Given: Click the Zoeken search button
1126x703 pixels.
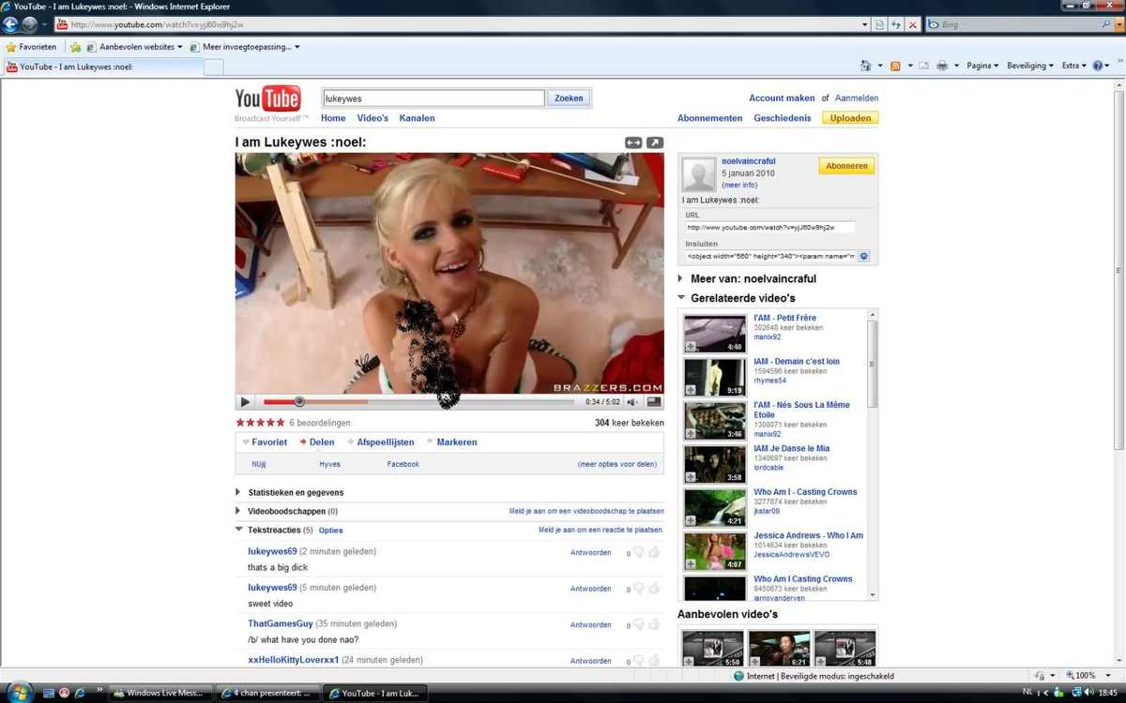Looking at the screenshot, I should [x=569, y=97].
